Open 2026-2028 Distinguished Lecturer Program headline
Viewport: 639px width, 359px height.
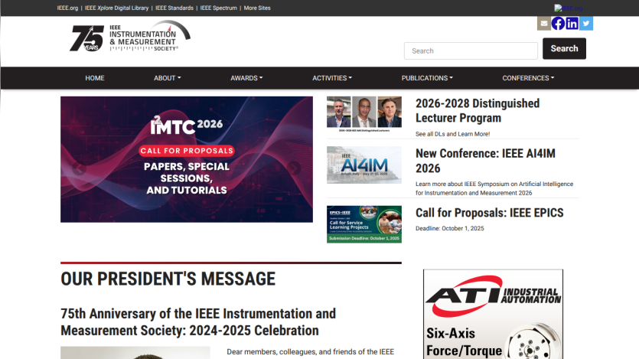point(478,111)
